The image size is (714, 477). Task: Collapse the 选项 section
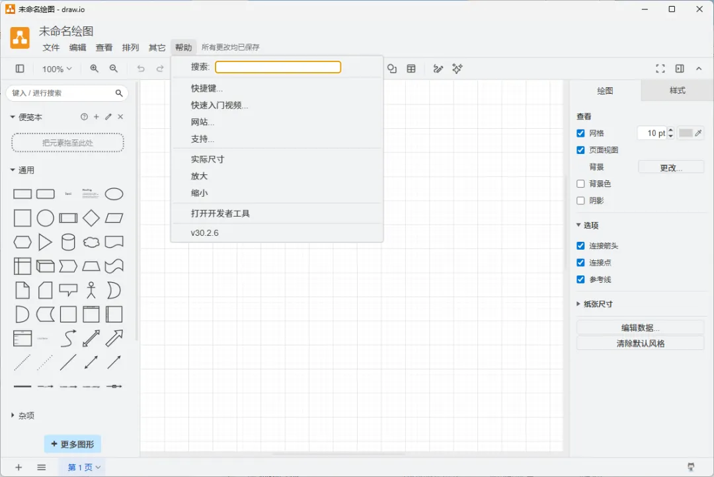point(588,225)
